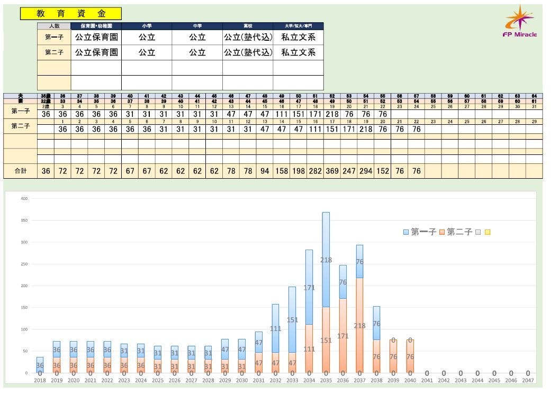Click 公立保育園 in the upper 第二子 row
559x395 pixels.
(x=96, y=52)
